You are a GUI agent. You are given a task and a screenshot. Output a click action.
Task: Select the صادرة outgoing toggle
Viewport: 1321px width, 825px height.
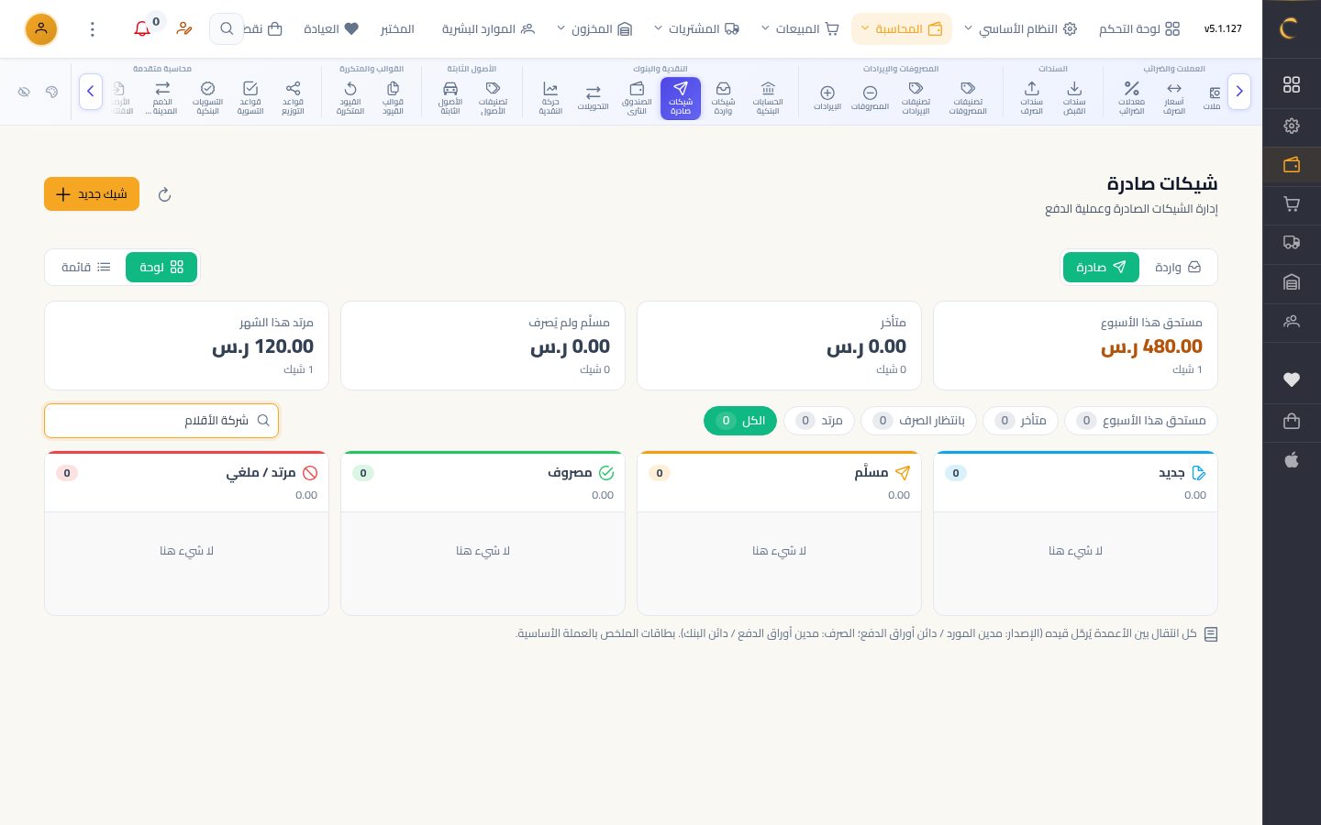pos(1101,267)
